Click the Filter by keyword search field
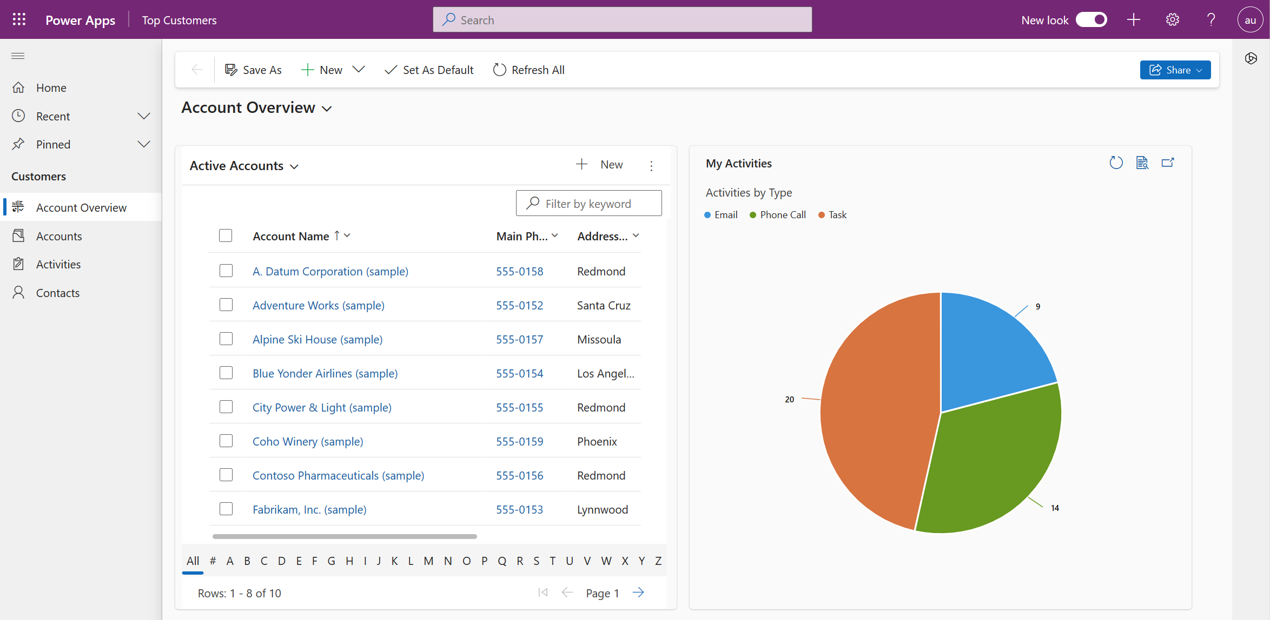The width and height of the screenshot is (1270, 620). 589,204
